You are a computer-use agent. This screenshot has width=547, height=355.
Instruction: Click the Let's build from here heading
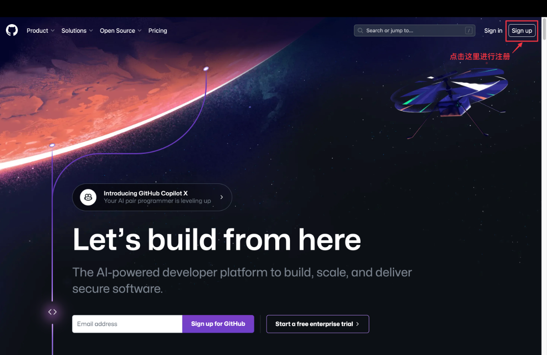click(217, 239)
